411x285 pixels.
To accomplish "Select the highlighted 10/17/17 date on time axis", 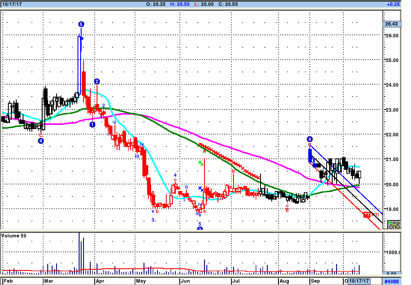I will point(359,281).
